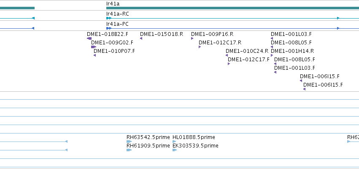Select the DME1-010C24.R marker arrow
Screen dimensions: 359x169
click(x=227, y=55)
